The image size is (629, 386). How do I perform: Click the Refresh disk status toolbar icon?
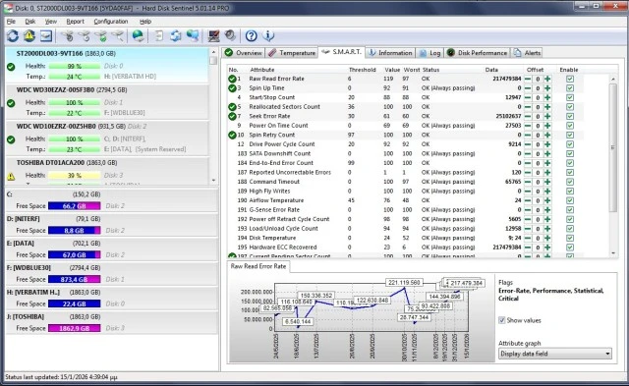coord(13,36)
